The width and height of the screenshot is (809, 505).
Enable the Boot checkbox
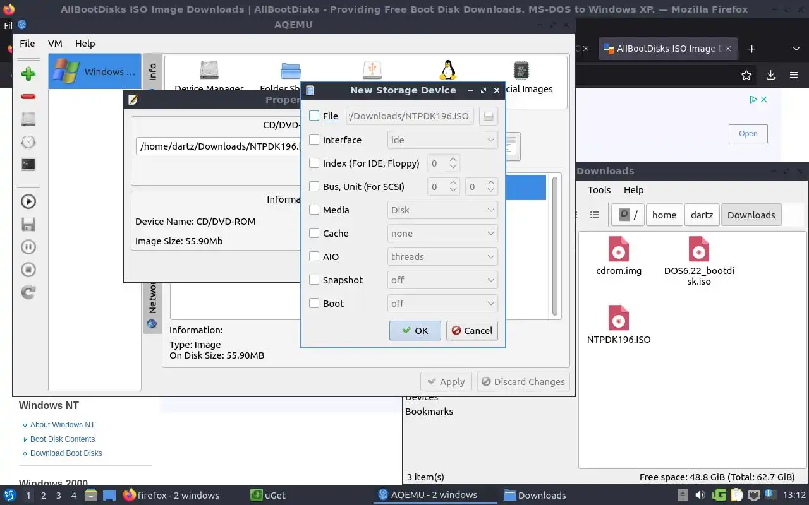(314, 304)
